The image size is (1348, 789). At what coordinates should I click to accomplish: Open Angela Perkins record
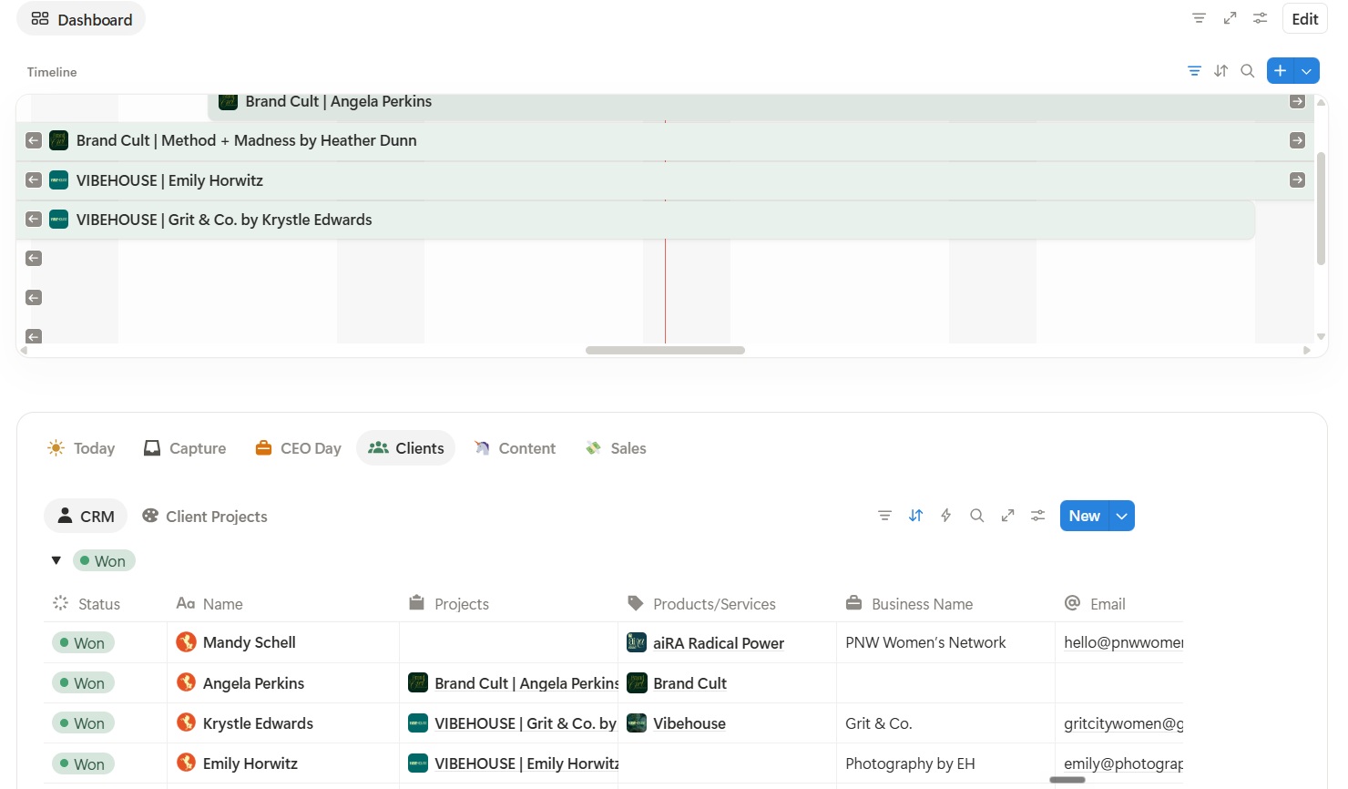[x=253, y=683]
